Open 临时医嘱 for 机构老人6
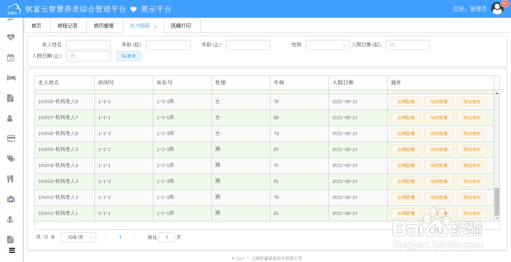This screenshot has height=262, width=511. (439, 134)
